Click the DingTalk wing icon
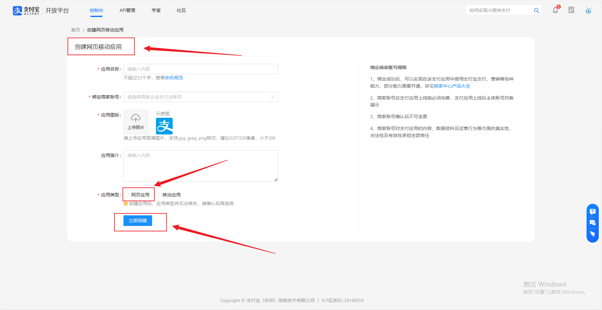The image size is (602, 310). click(592, 234)
